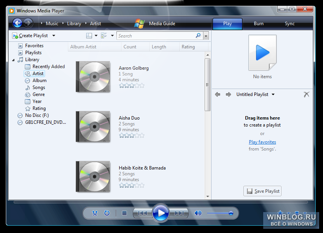Select the GB1CFRE_EN_DVD disc entry

[45, 122]
